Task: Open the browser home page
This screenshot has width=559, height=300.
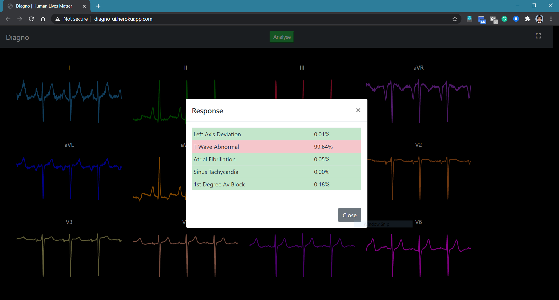Action: pyautogui.click(x=43, y=19)
